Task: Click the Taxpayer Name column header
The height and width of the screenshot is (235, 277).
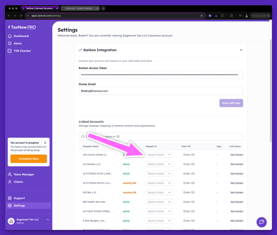Action: pos(91,147)
